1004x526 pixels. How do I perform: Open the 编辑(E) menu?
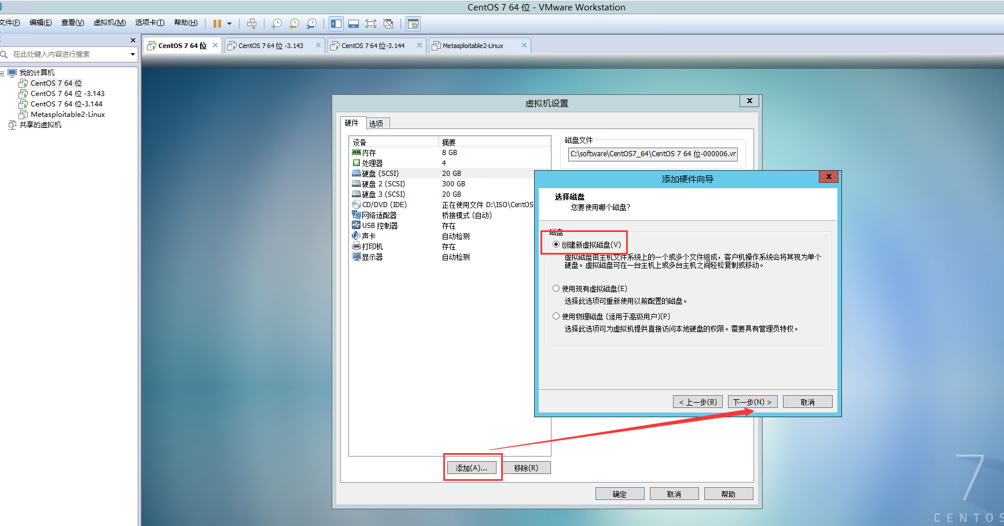point(41,23)
